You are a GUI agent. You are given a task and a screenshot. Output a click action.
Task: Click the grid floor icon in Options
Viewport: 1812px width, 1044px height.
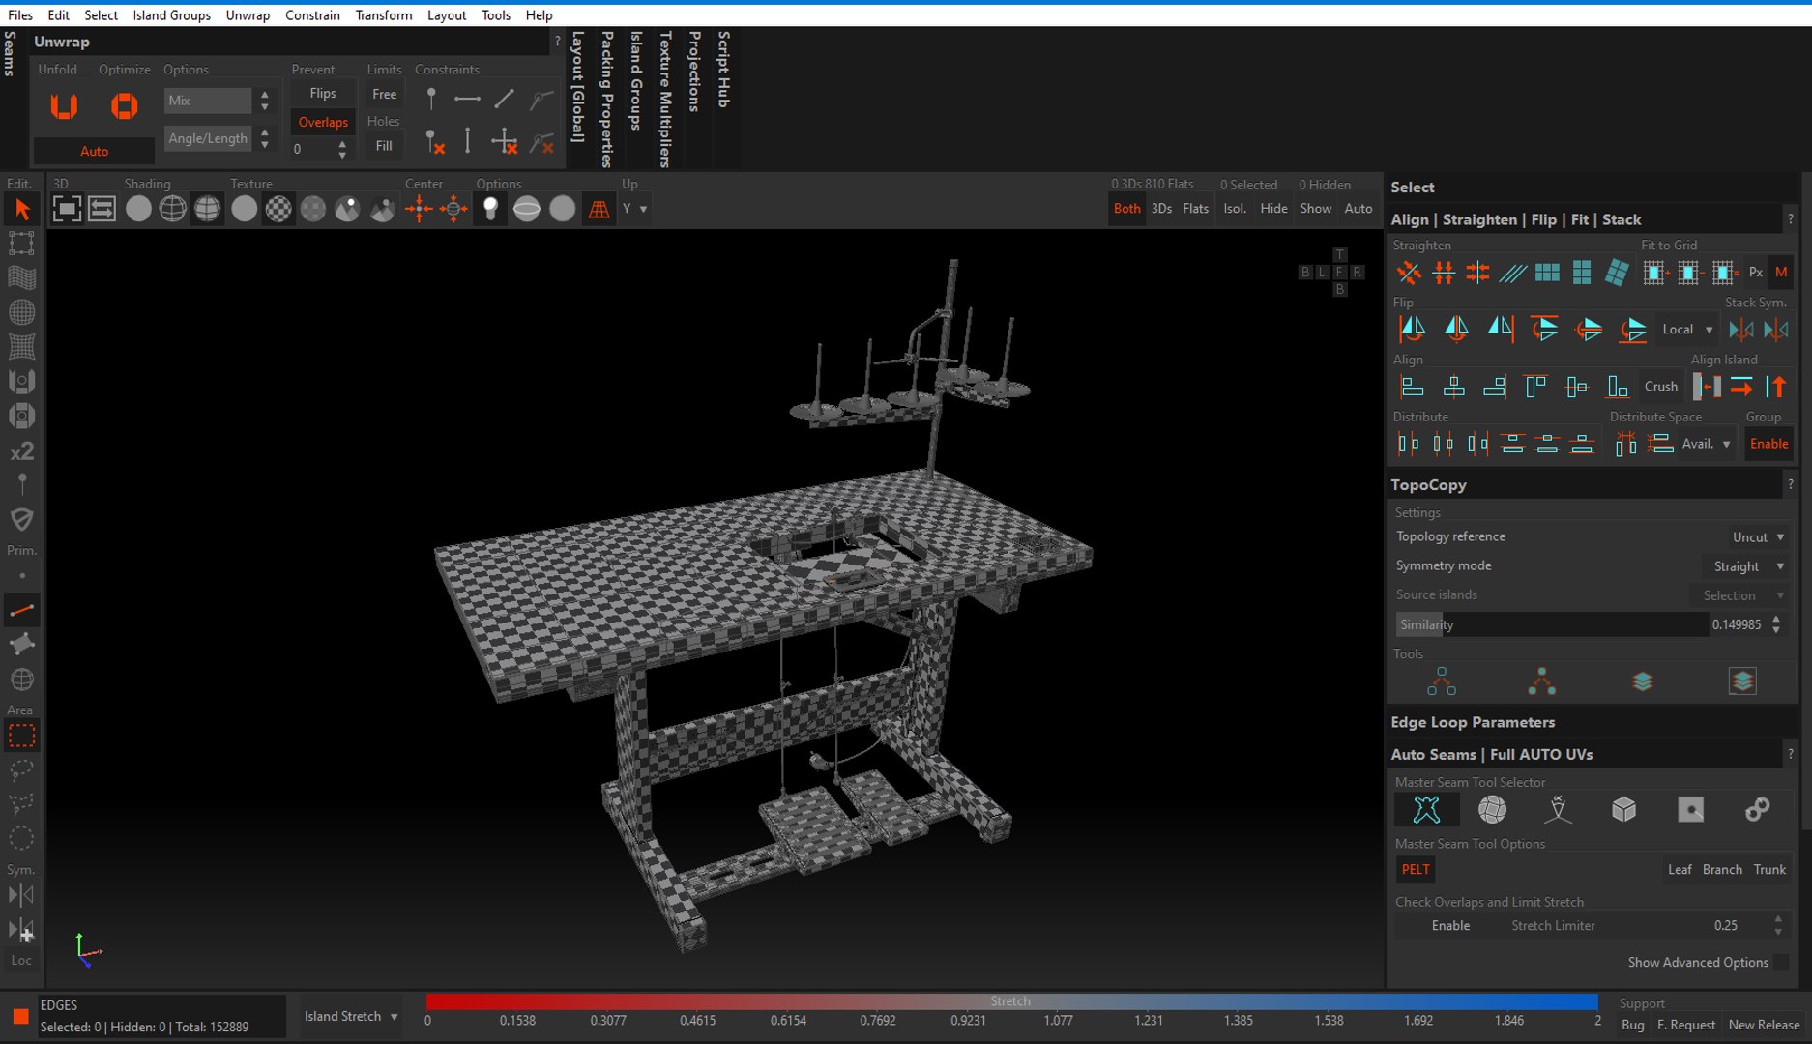tap(599, 209)
